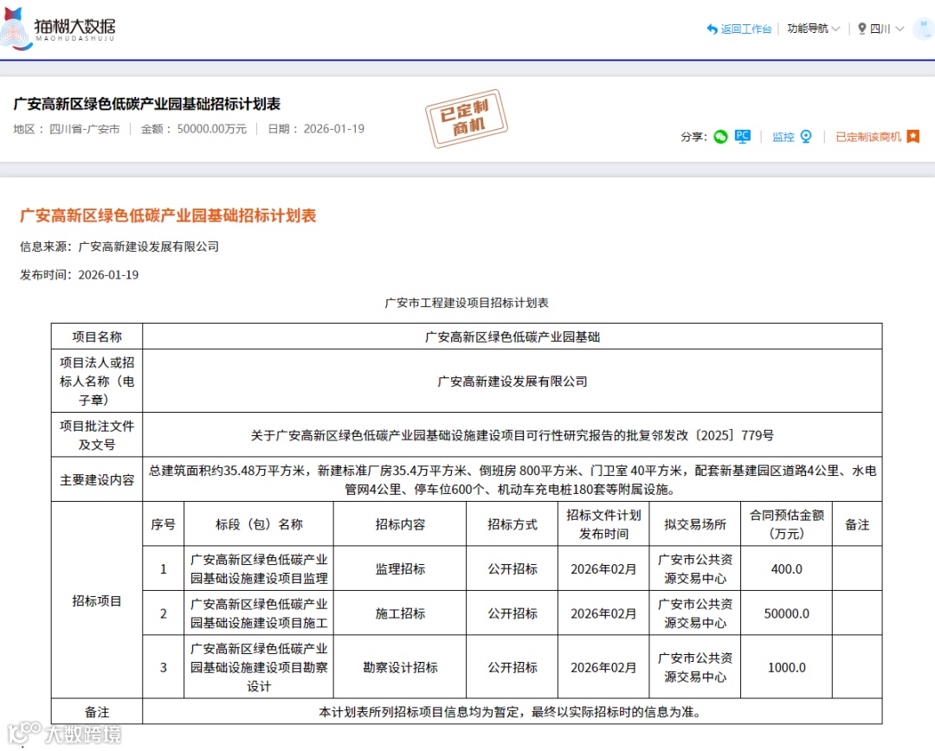Click the location pin icon beside 四川
The height and width of the screenshot is (751, 935).
coord(861,29)
